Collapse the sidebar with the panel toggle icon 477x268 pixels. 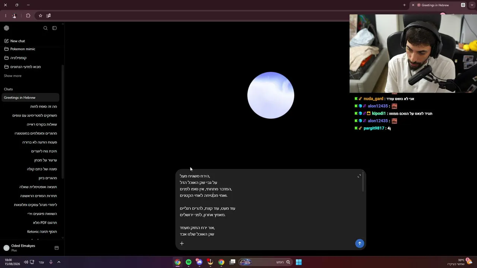tap(54, 28)
